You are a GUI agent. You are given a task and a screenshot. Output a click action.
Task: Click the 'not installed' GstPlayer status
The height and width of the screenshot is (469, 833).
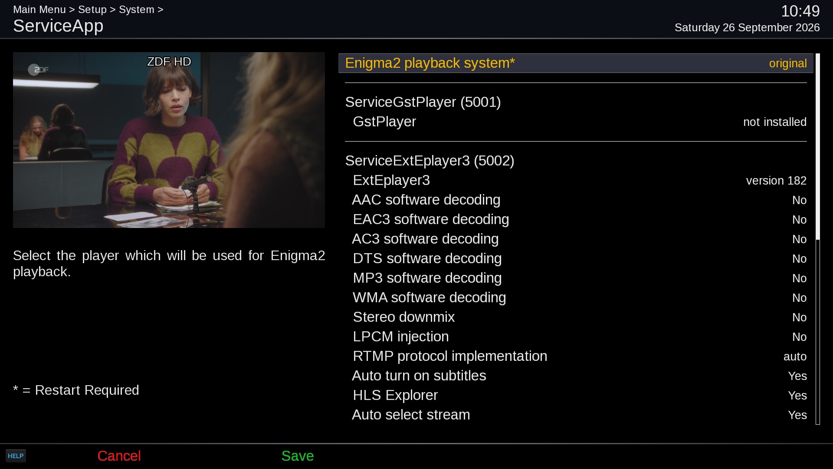pos(775,122)
